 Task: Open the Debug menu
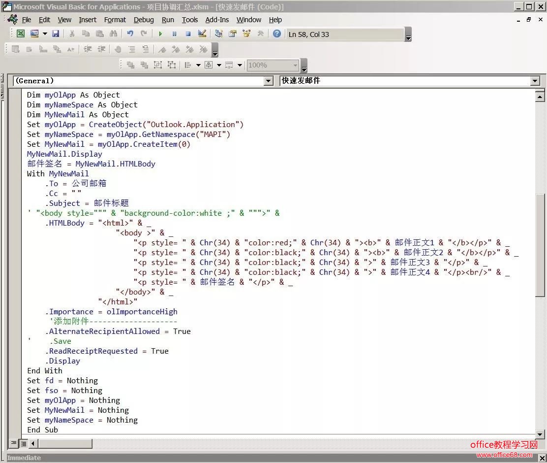[144, 20]
